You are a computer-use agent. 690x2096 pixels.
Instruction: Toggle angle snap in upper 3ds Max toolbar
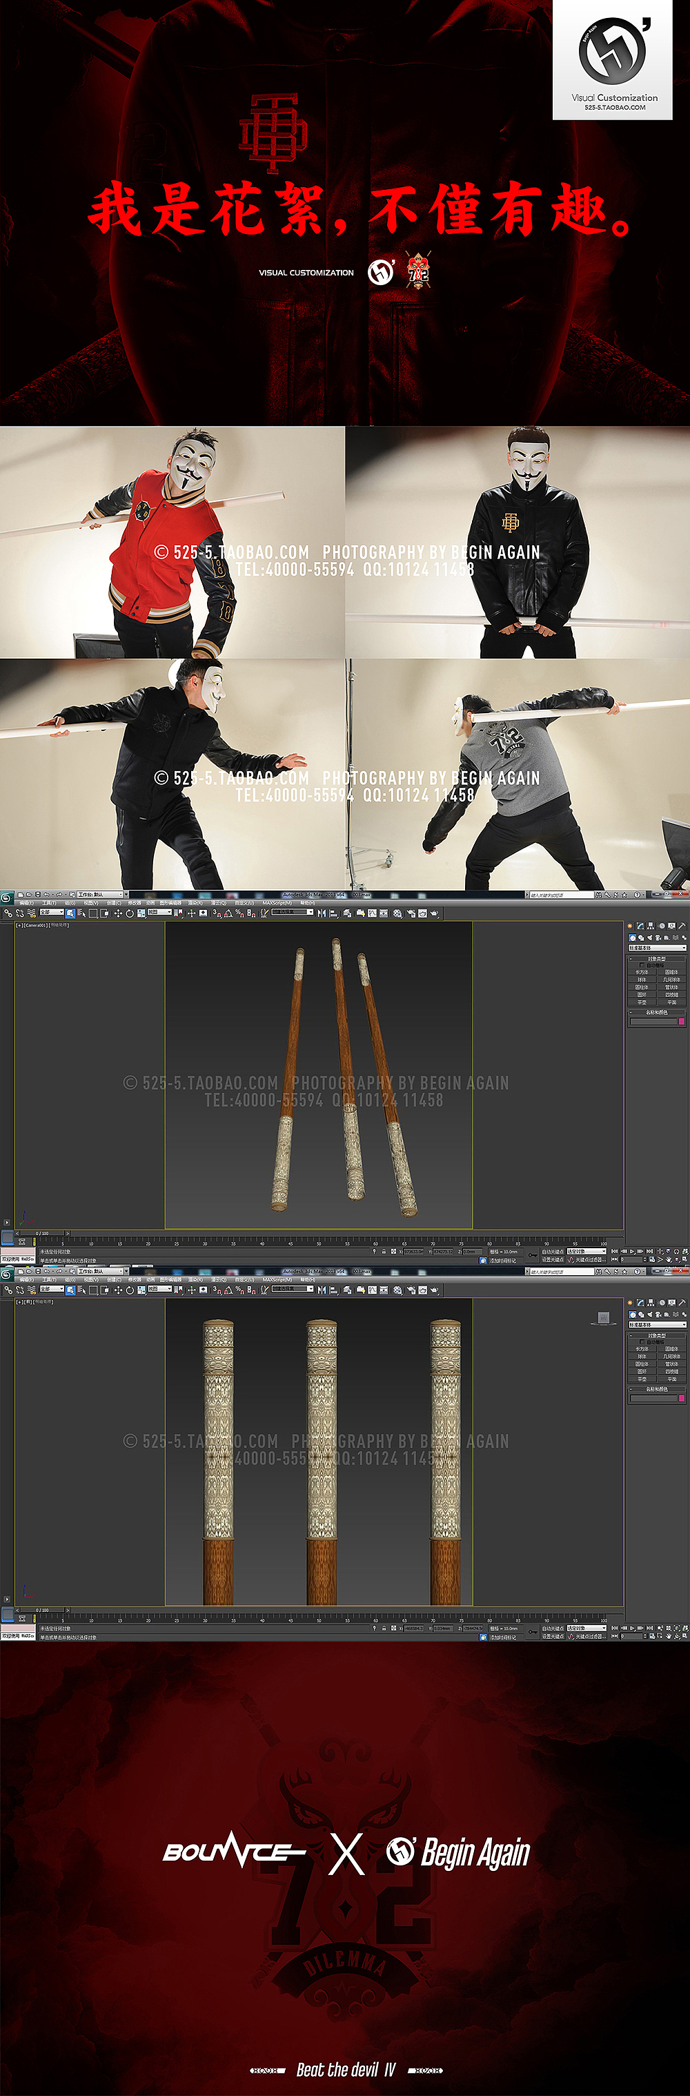tap(228, 913)
